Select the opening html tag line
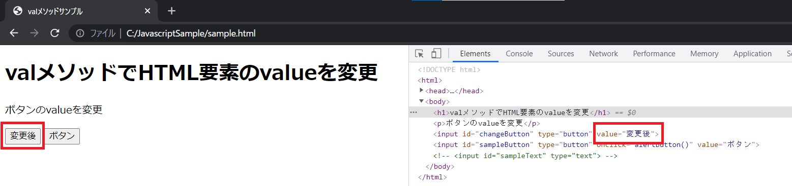792x186 pixels. click(430, 80)
